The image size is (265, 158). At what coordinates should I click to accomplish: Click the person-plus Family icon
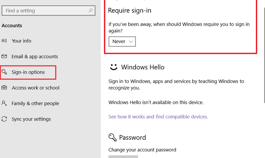click(x=4, y=103)
